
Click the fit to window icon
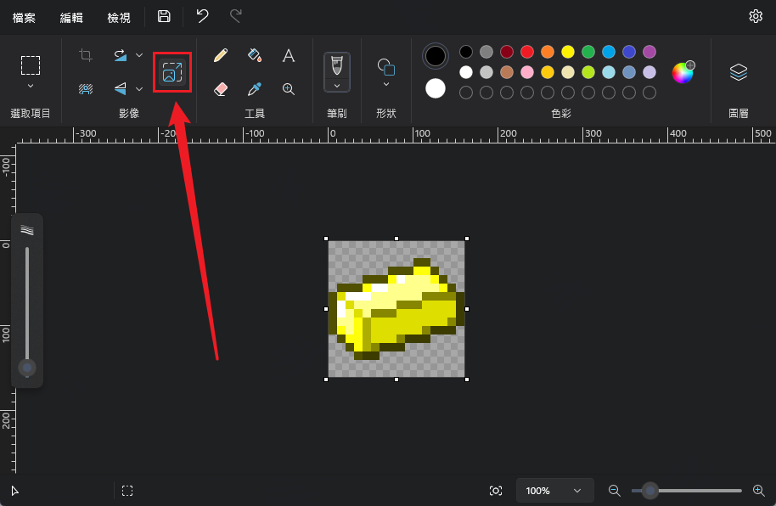click(495, 491)
